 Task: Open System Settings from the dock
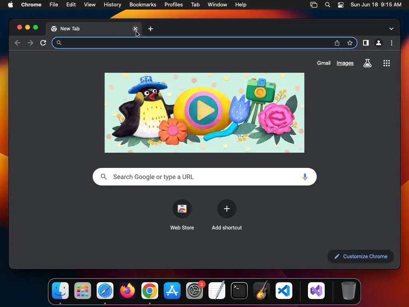coord(195,291)
